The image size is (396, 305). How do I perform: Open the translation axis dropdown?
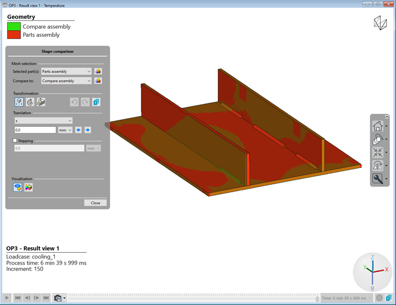pyautogui.click(x=43, y=121)
